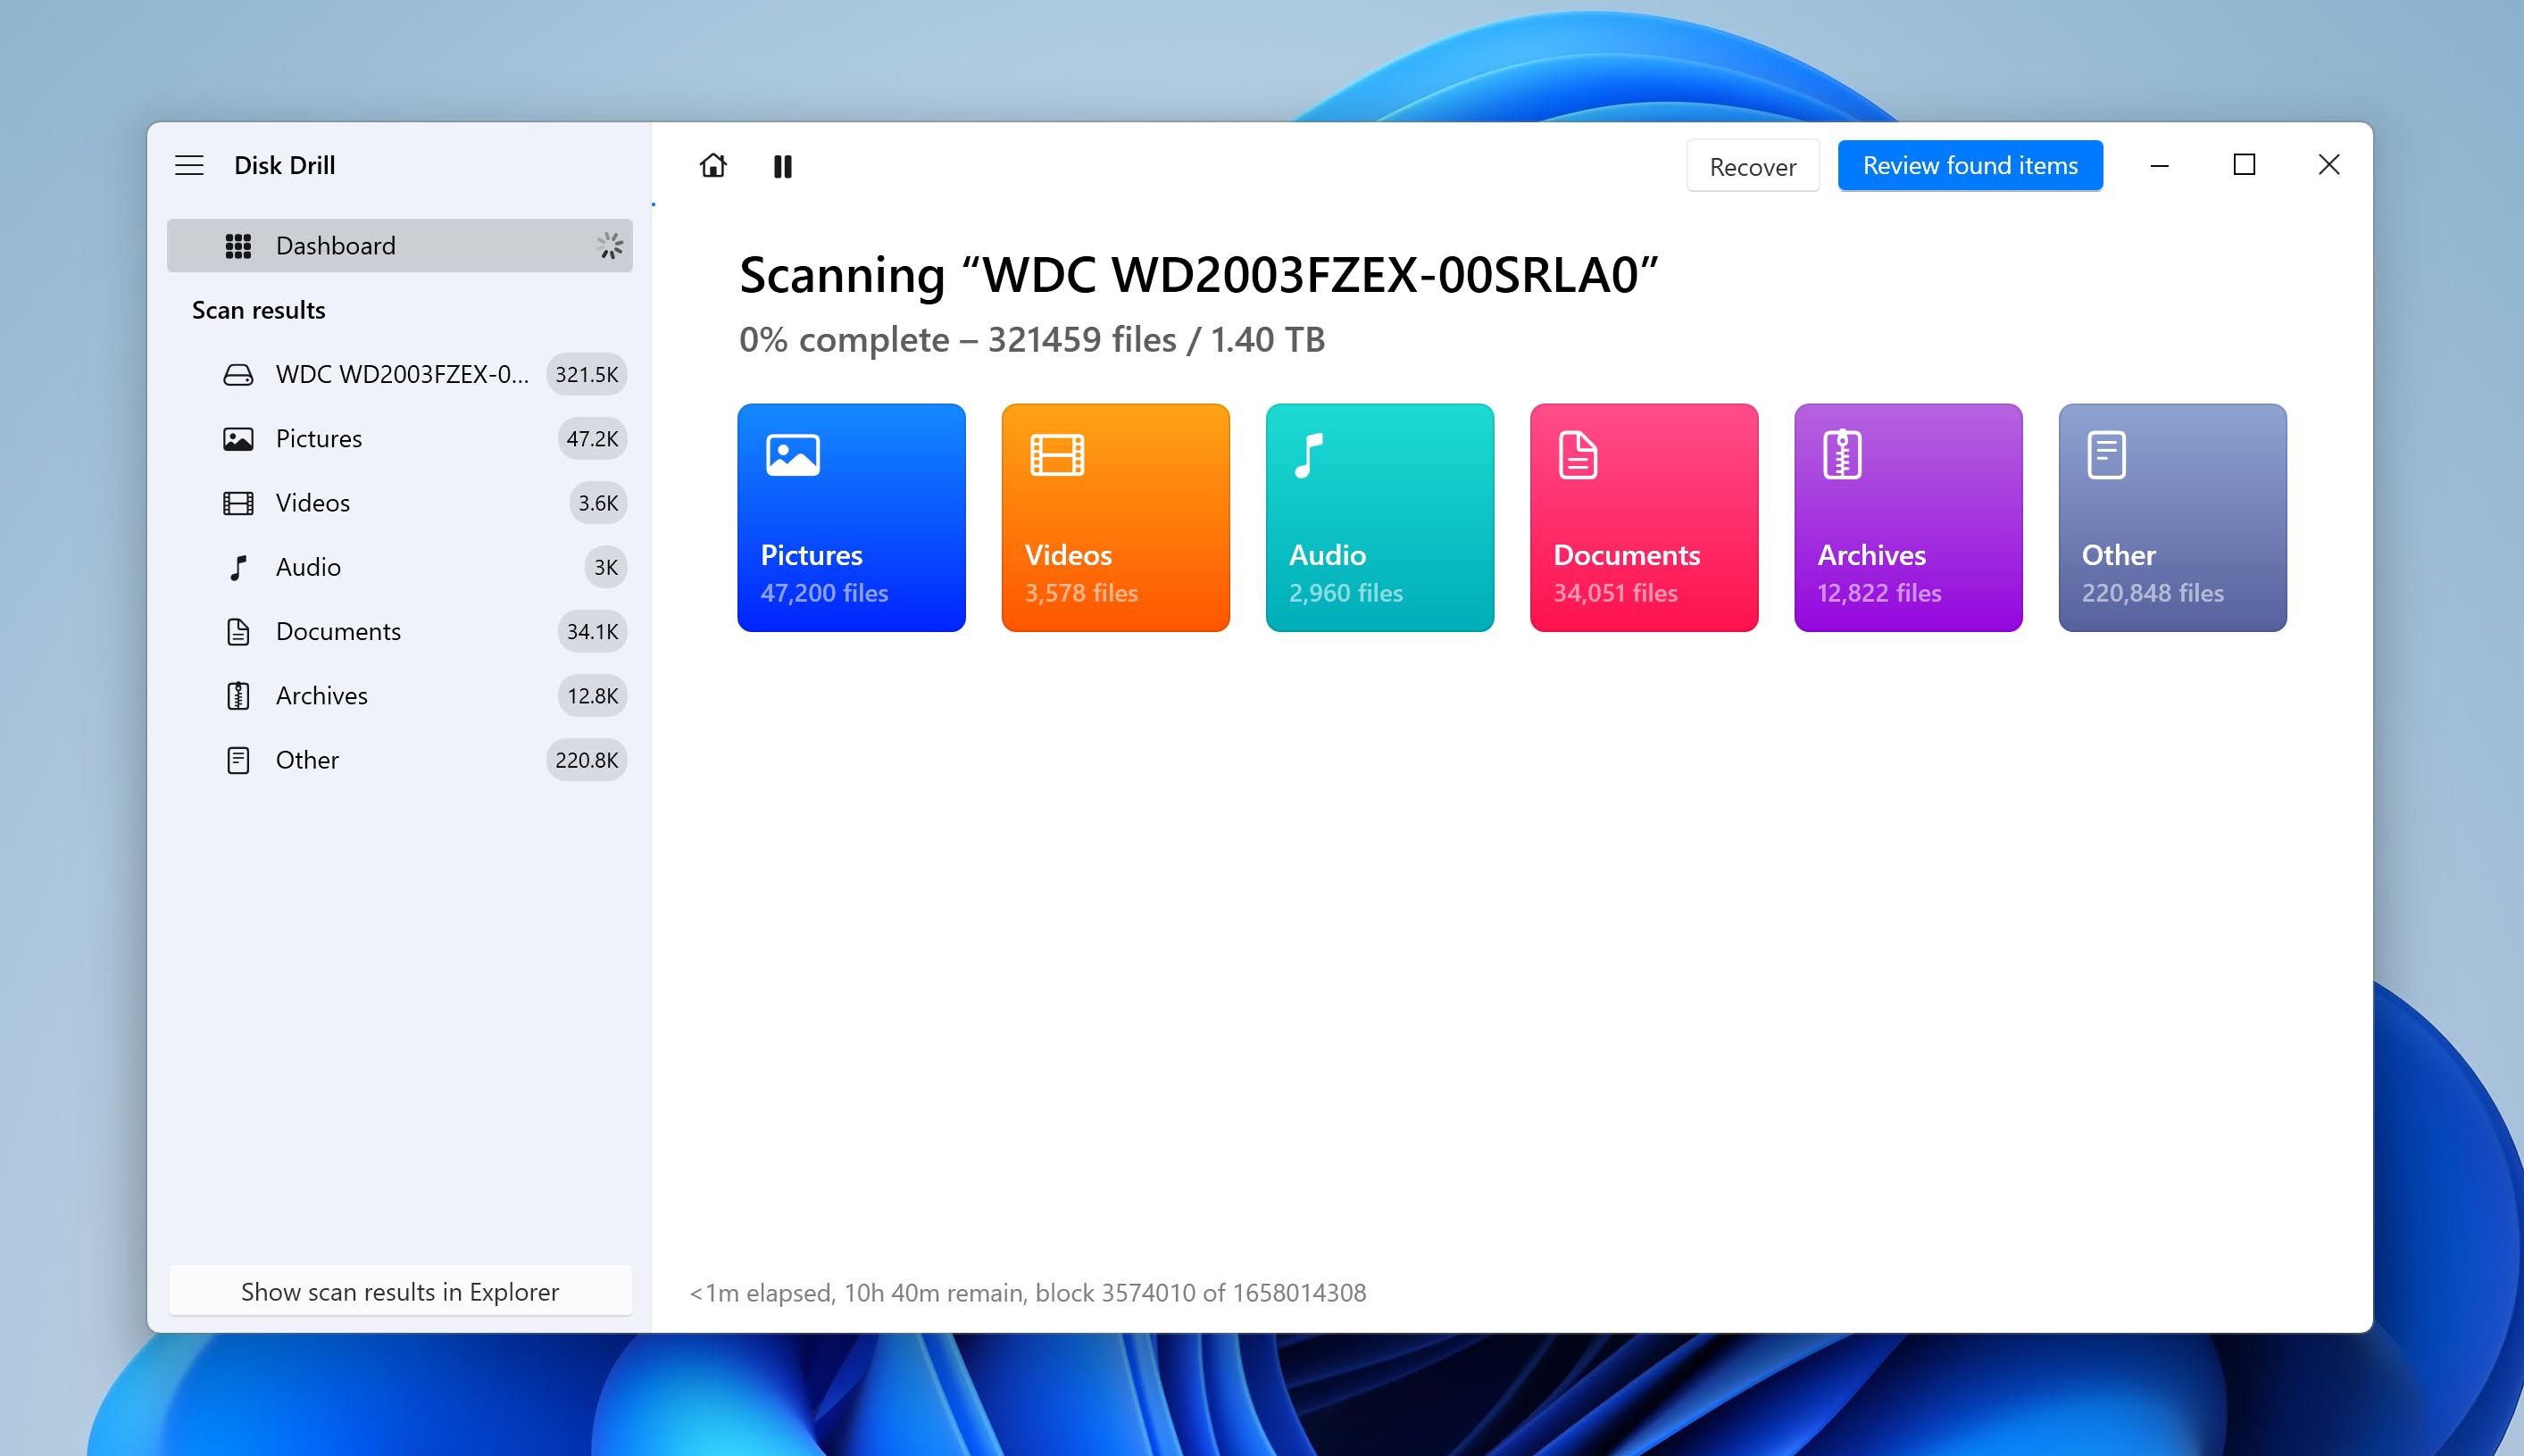This screenshot has width=2524, height=1456.
Task: Click the Dashboard menu item
Action: [401, 243]
